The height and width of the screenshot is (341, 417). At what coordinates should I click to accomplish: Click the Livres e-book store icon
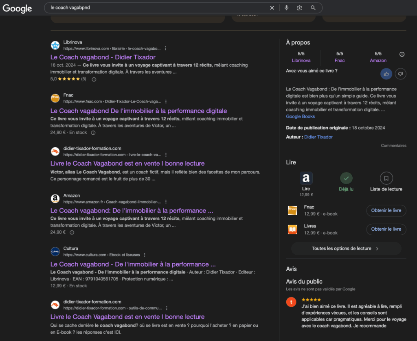[292, 230]
